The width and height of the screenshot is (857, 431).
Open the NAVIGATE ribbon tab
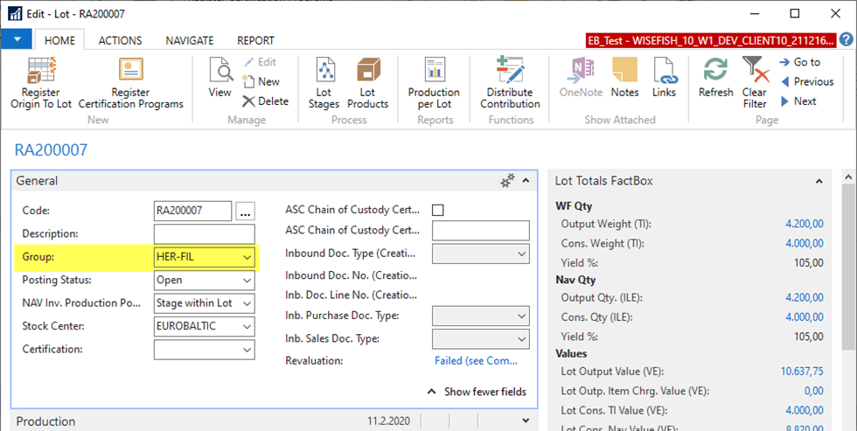[x=190, y=40]
